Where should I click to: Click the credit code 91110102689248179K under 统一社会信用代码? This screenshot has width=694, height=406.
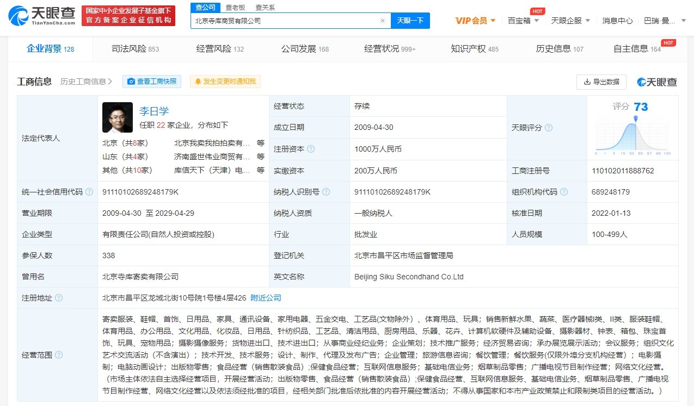point(140,192)
